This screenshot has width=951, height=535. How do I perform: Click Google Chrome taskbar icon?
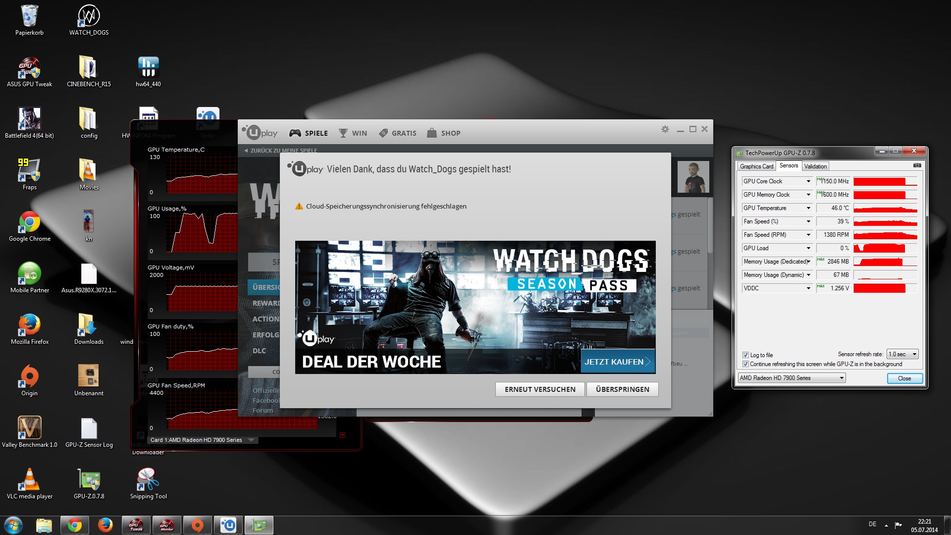coord(75,525)
